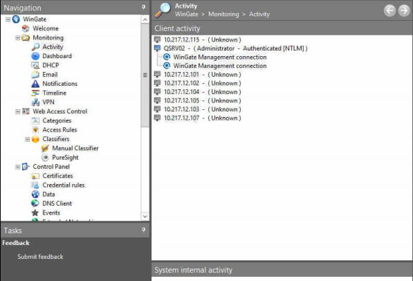
Task: Click the Control Panel icon
Action: point(26,167)
